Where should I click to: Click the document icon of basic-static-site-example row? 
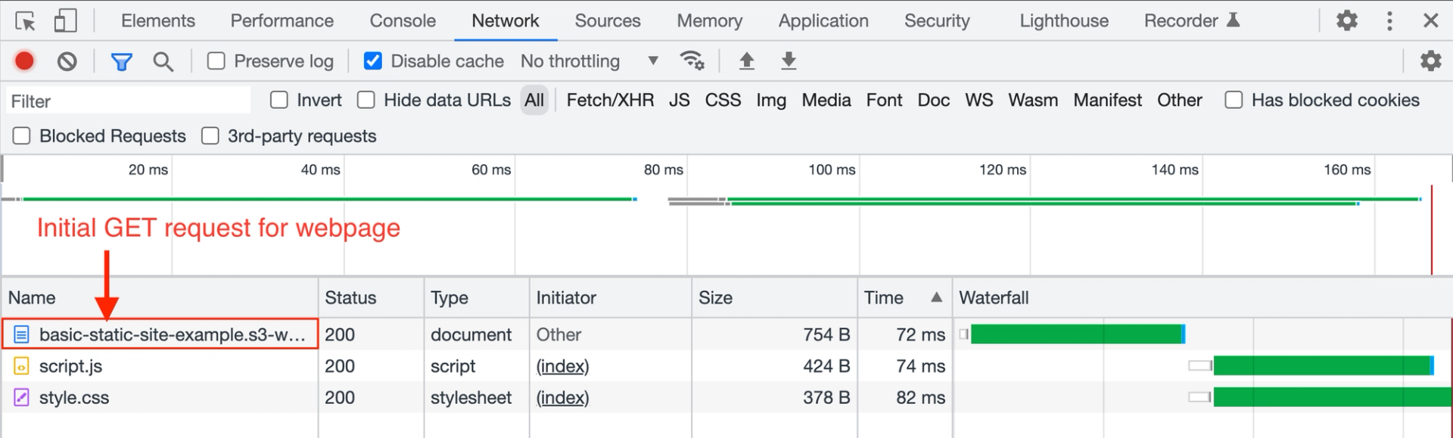click(x=22, y=334)
